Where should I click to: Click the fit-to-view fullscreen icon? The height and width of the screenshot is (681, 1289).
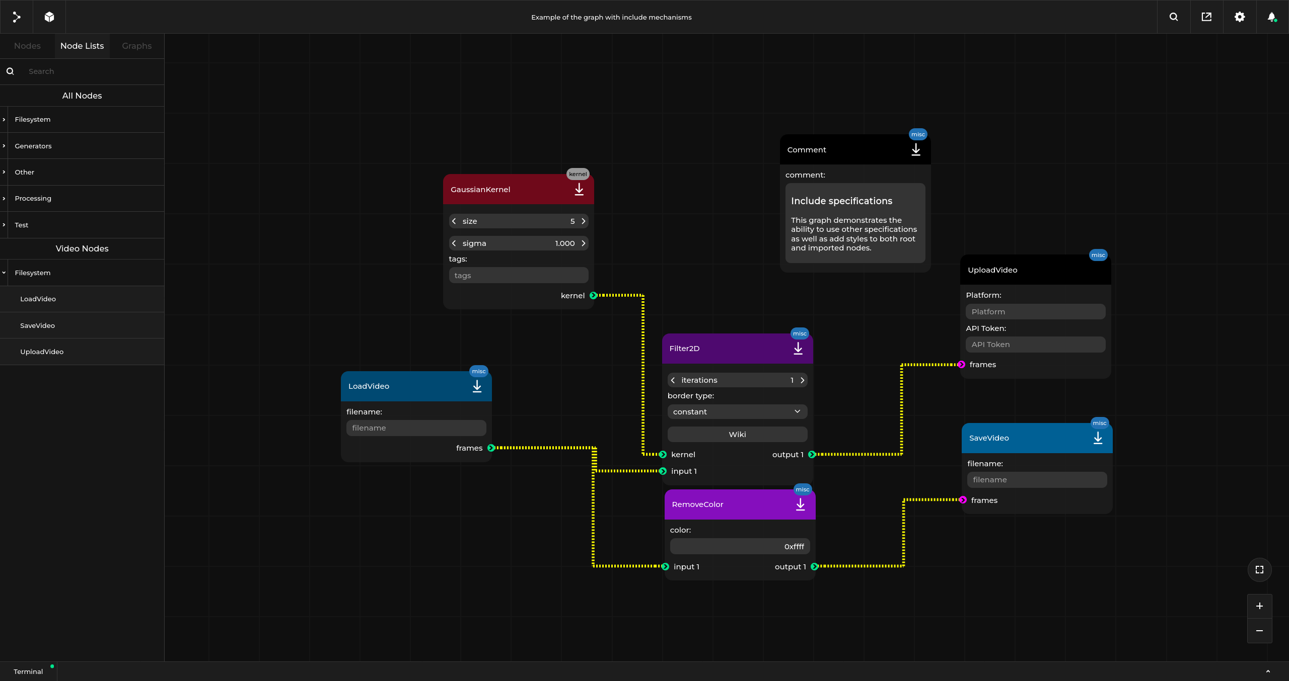point(1260,570)
